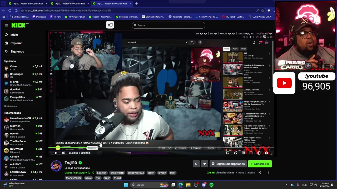Open xParga's channel
The image size is (337, 189).
[23, 83]
